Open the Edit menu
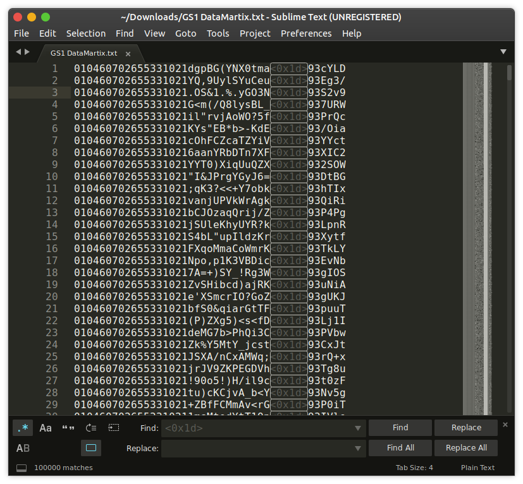Image resolution: width=523 pixels, height=484 pixels. click(x=47, y=33)
